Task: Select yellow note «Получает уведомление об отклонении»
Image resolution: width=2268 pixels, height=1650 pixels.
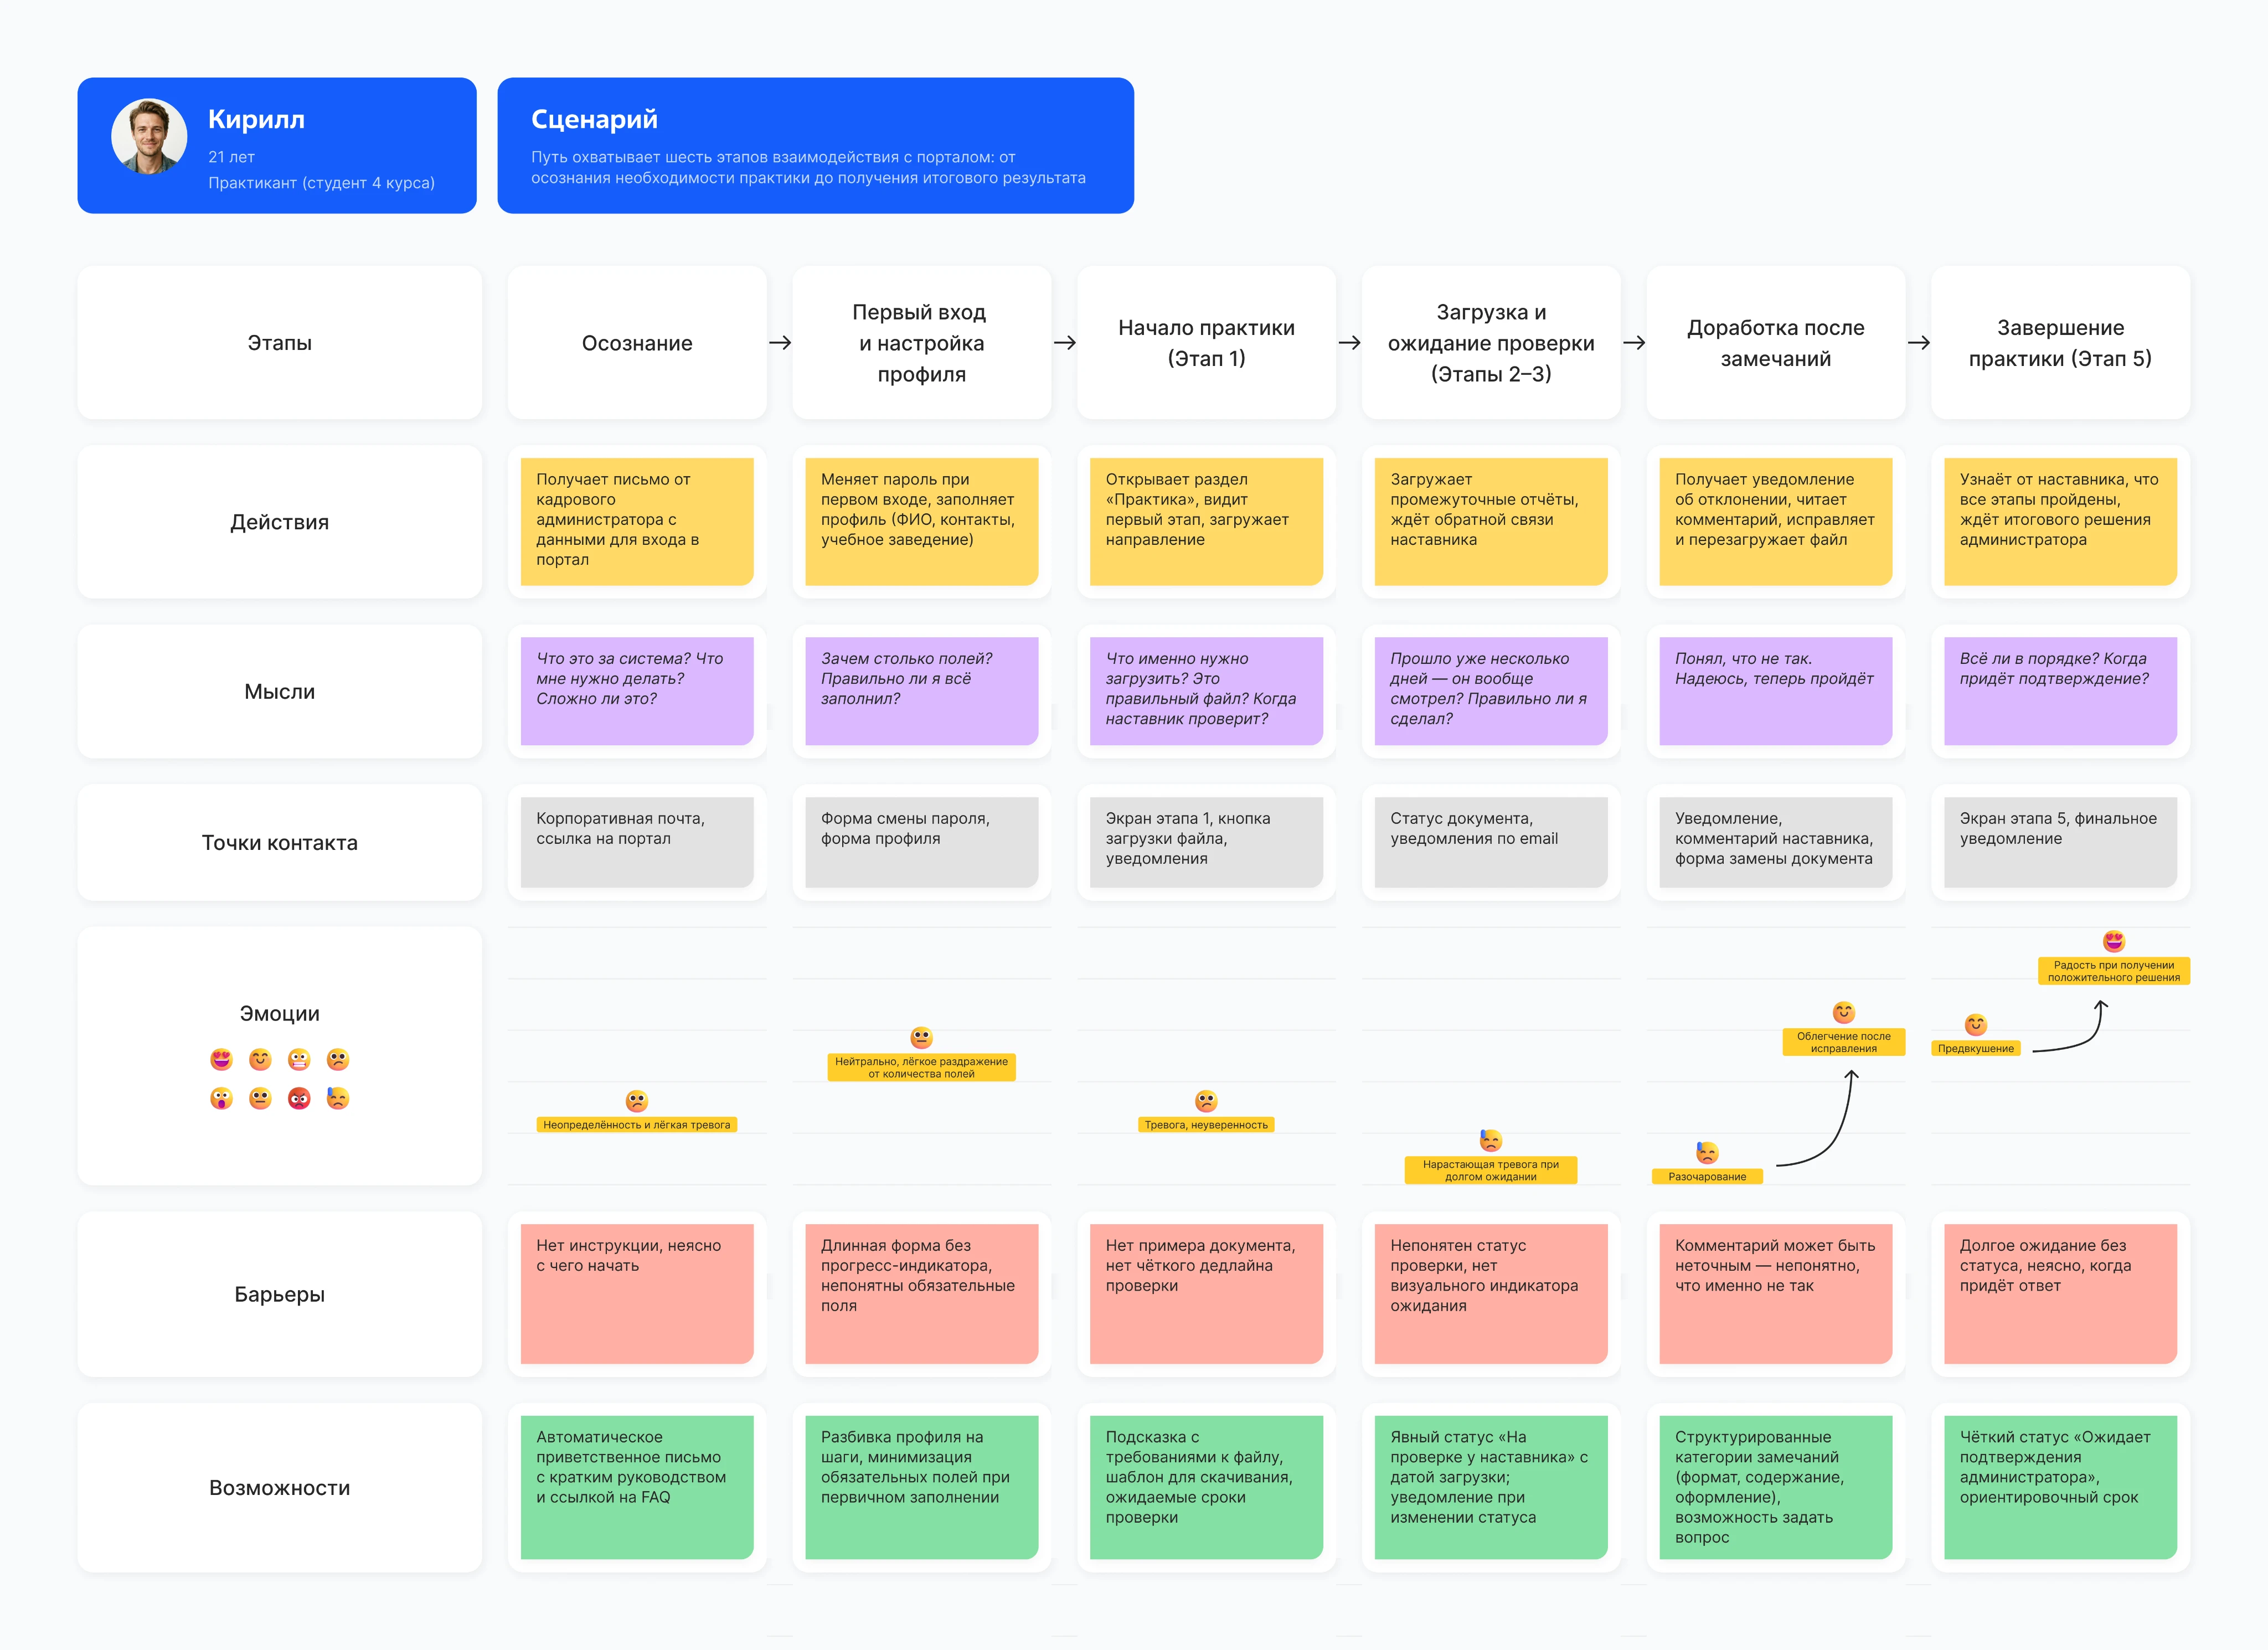Action: (1776, 521)
